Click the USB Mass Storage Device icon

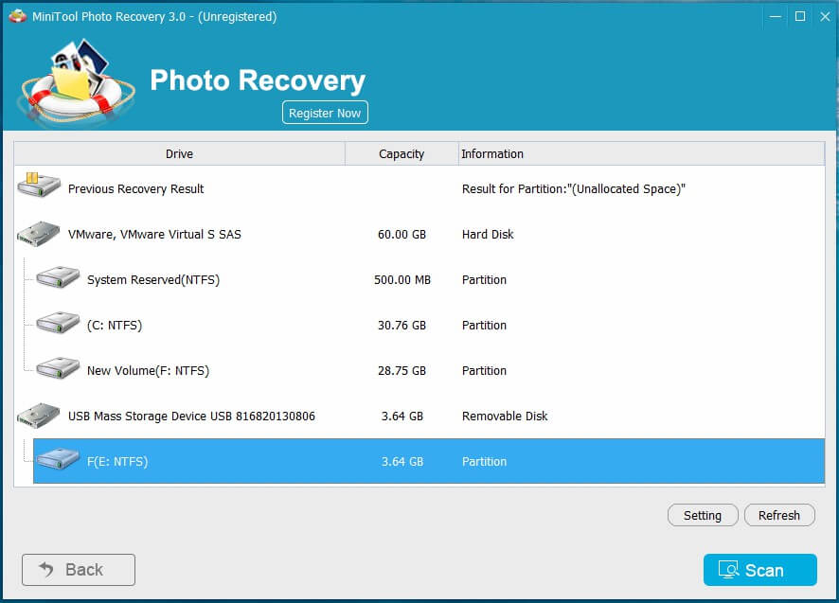(39, 416)
